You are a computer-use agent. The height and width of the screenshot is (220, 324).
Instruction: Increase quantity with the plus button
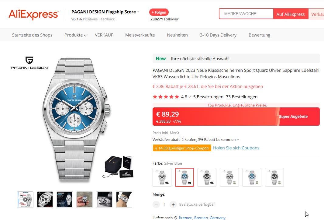tap(173, 204)
